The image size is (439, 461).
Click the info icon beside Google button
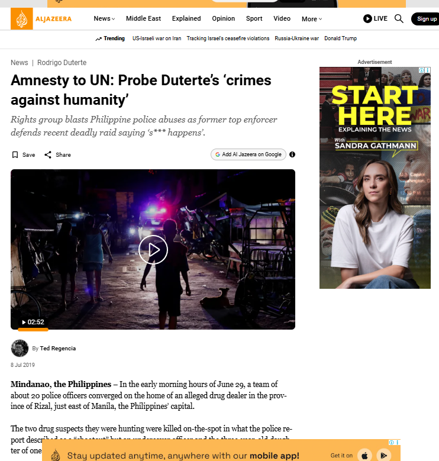tap(292, 154)
